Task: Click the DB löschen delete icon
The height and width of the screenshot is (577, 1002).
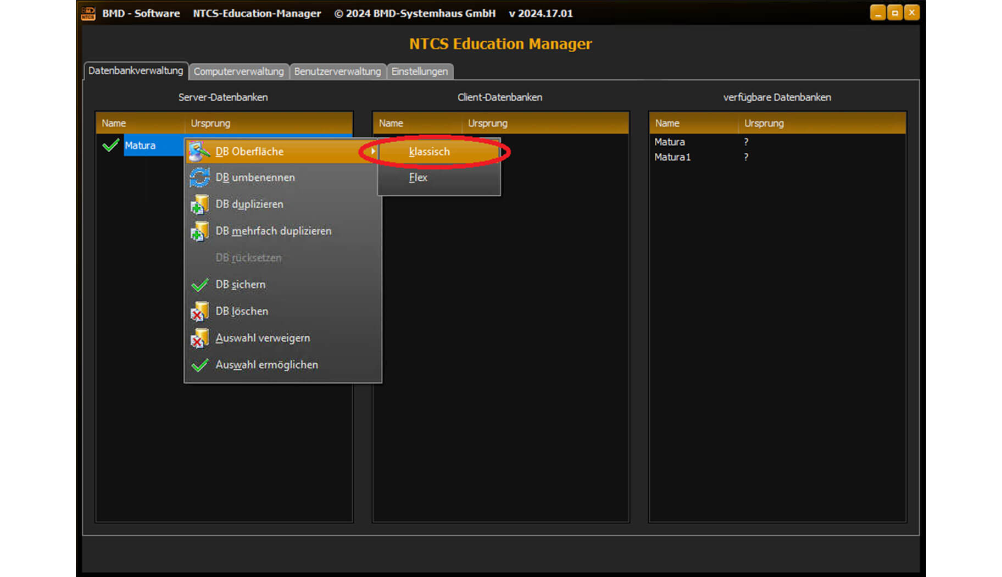Action: click(199, 312)
